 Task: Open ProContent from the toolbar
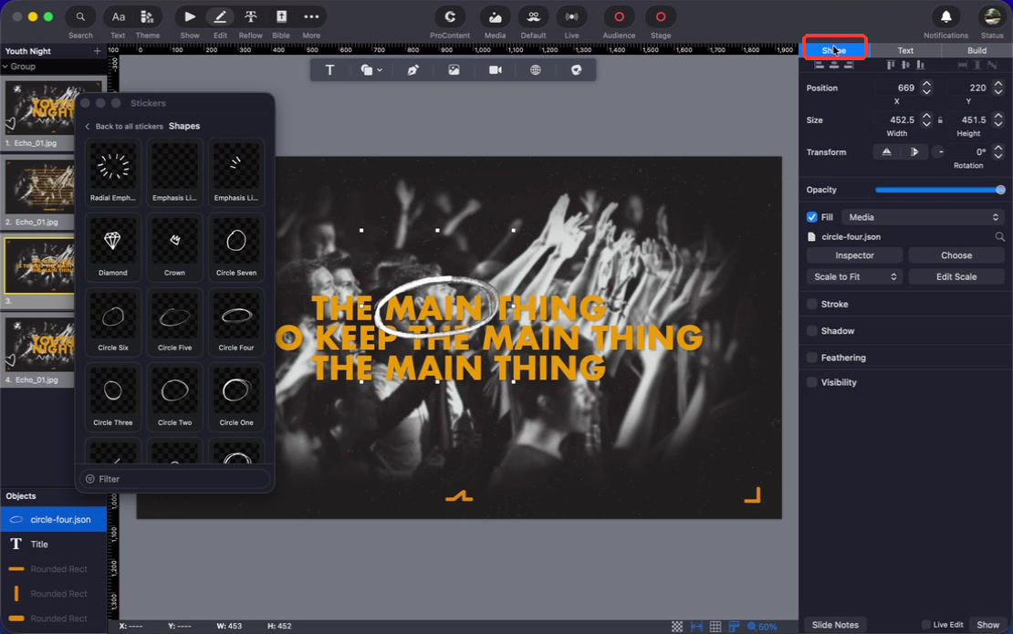click(450, 16)
